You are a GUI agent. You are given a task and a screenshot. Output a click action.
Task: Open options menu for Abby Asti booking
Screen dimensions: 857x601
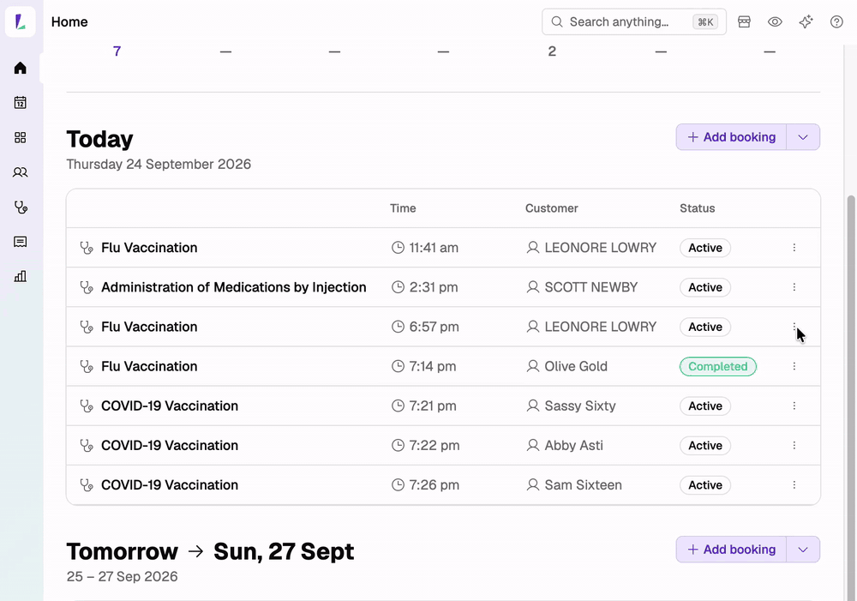click(794, 445)
